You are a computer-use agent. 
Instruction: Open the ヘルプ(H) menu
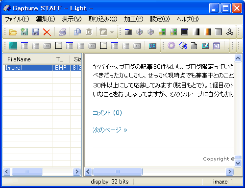(188, 19)
